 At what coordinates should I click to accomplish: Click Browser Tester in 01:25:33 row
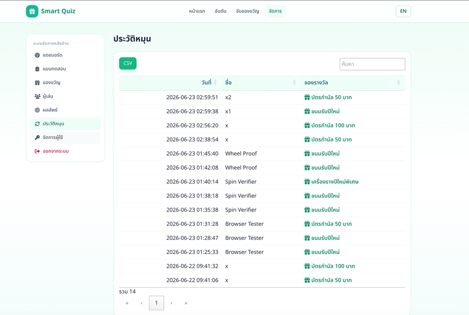[244, 252]
